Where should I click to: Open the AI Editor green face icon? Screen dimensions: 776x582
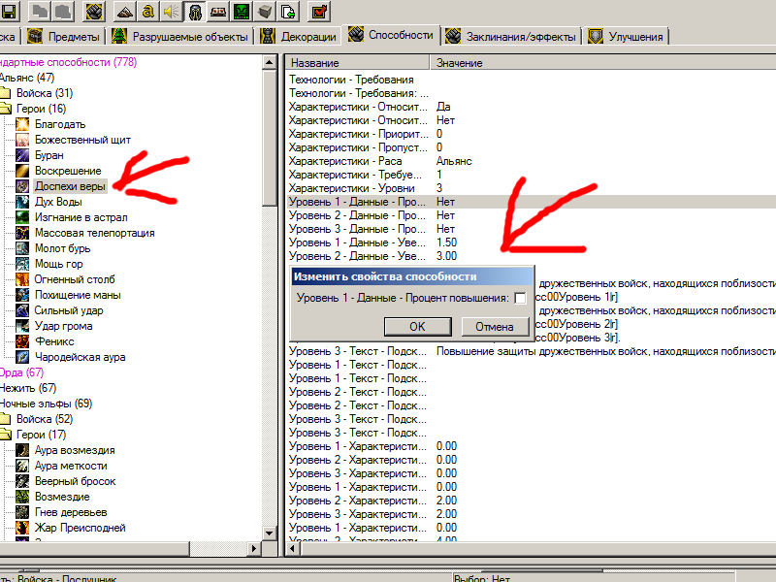(241, 11)
